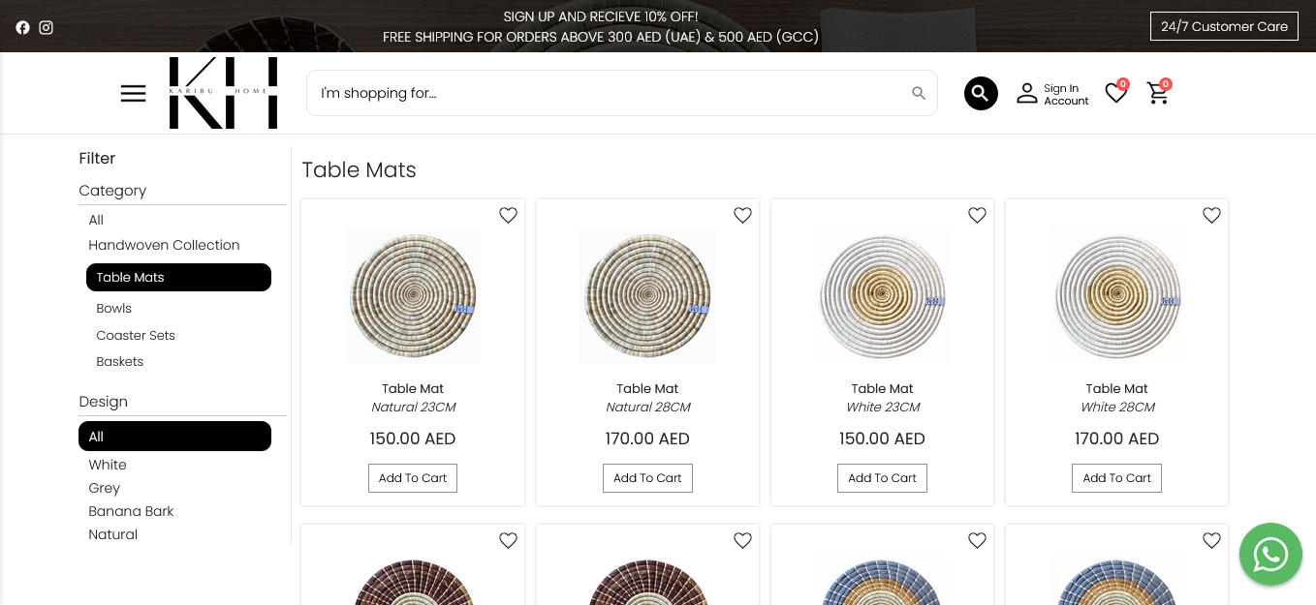This screenshot has width=1316, height=605.
Task: Click 24/7 Customer Care button
Action: [x=1224, y=26]
